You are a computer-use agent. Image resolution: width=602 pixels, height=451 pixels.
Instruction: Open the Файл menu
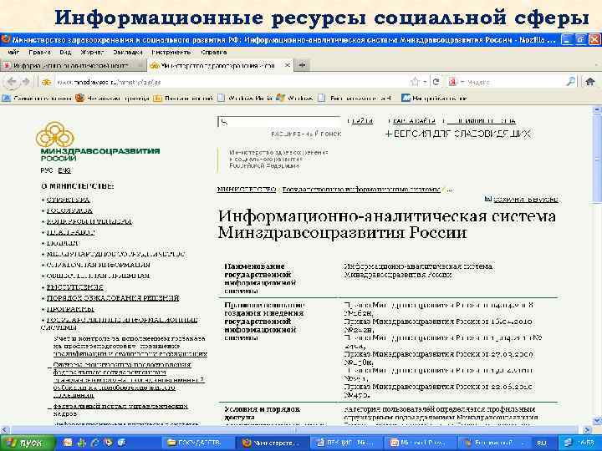(x=13, y=52)
